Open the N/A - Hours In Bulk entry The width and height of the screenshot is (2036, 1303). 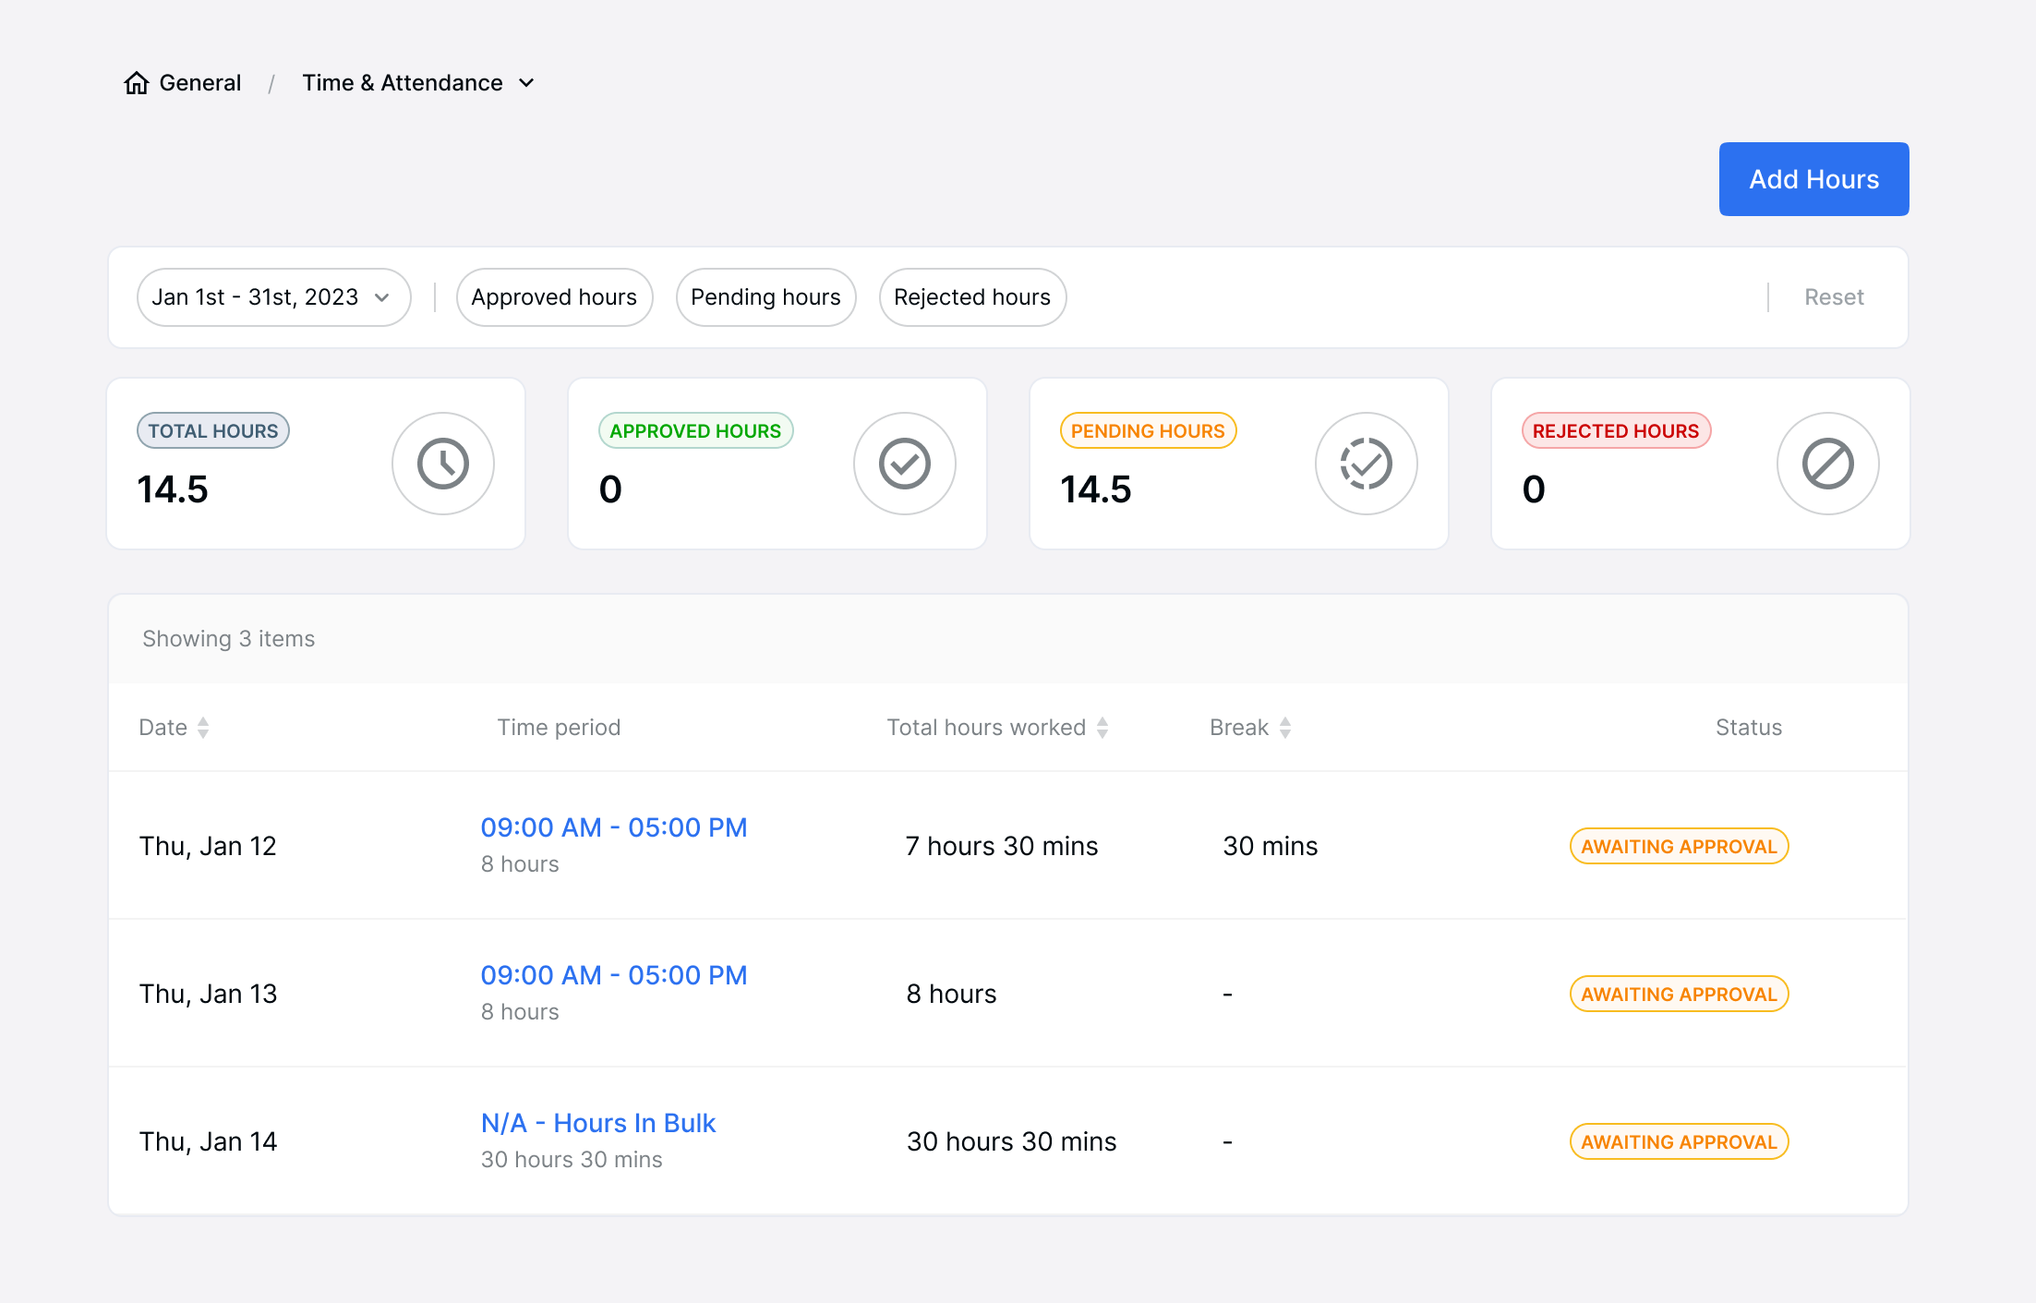597,1122
